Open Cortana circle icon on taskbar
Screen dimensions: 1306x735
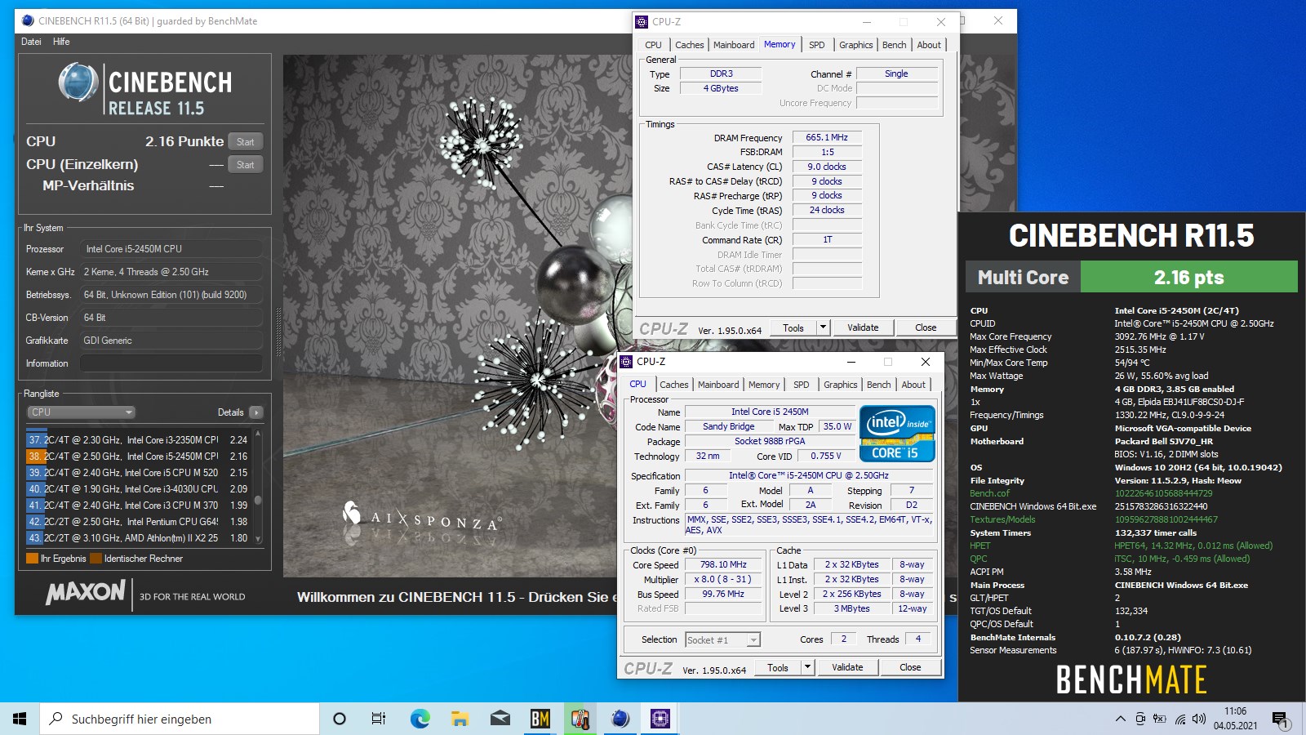pyautogui.click(x=340, y=719)
